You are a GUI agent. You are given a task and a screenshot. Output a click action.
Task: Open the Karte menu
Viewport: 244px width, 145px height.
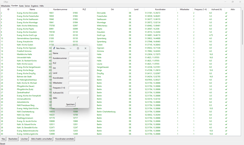21,6
